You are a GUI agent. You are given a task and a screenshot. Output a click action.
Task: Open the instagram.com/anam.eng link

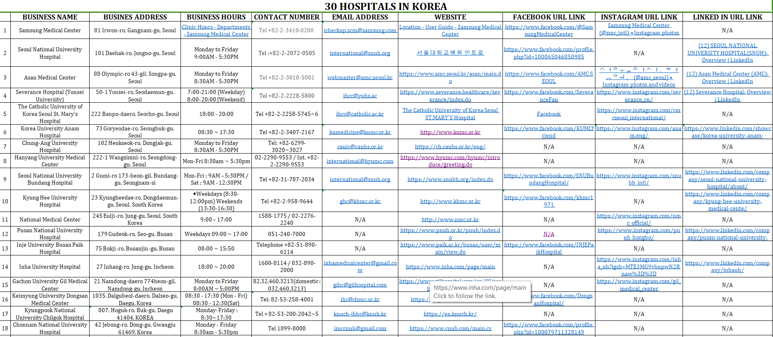(639, 132)
